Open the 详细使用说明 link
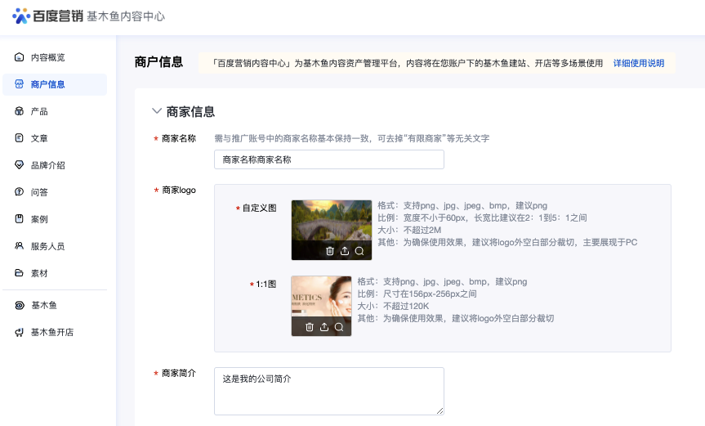 click(639, 63)
